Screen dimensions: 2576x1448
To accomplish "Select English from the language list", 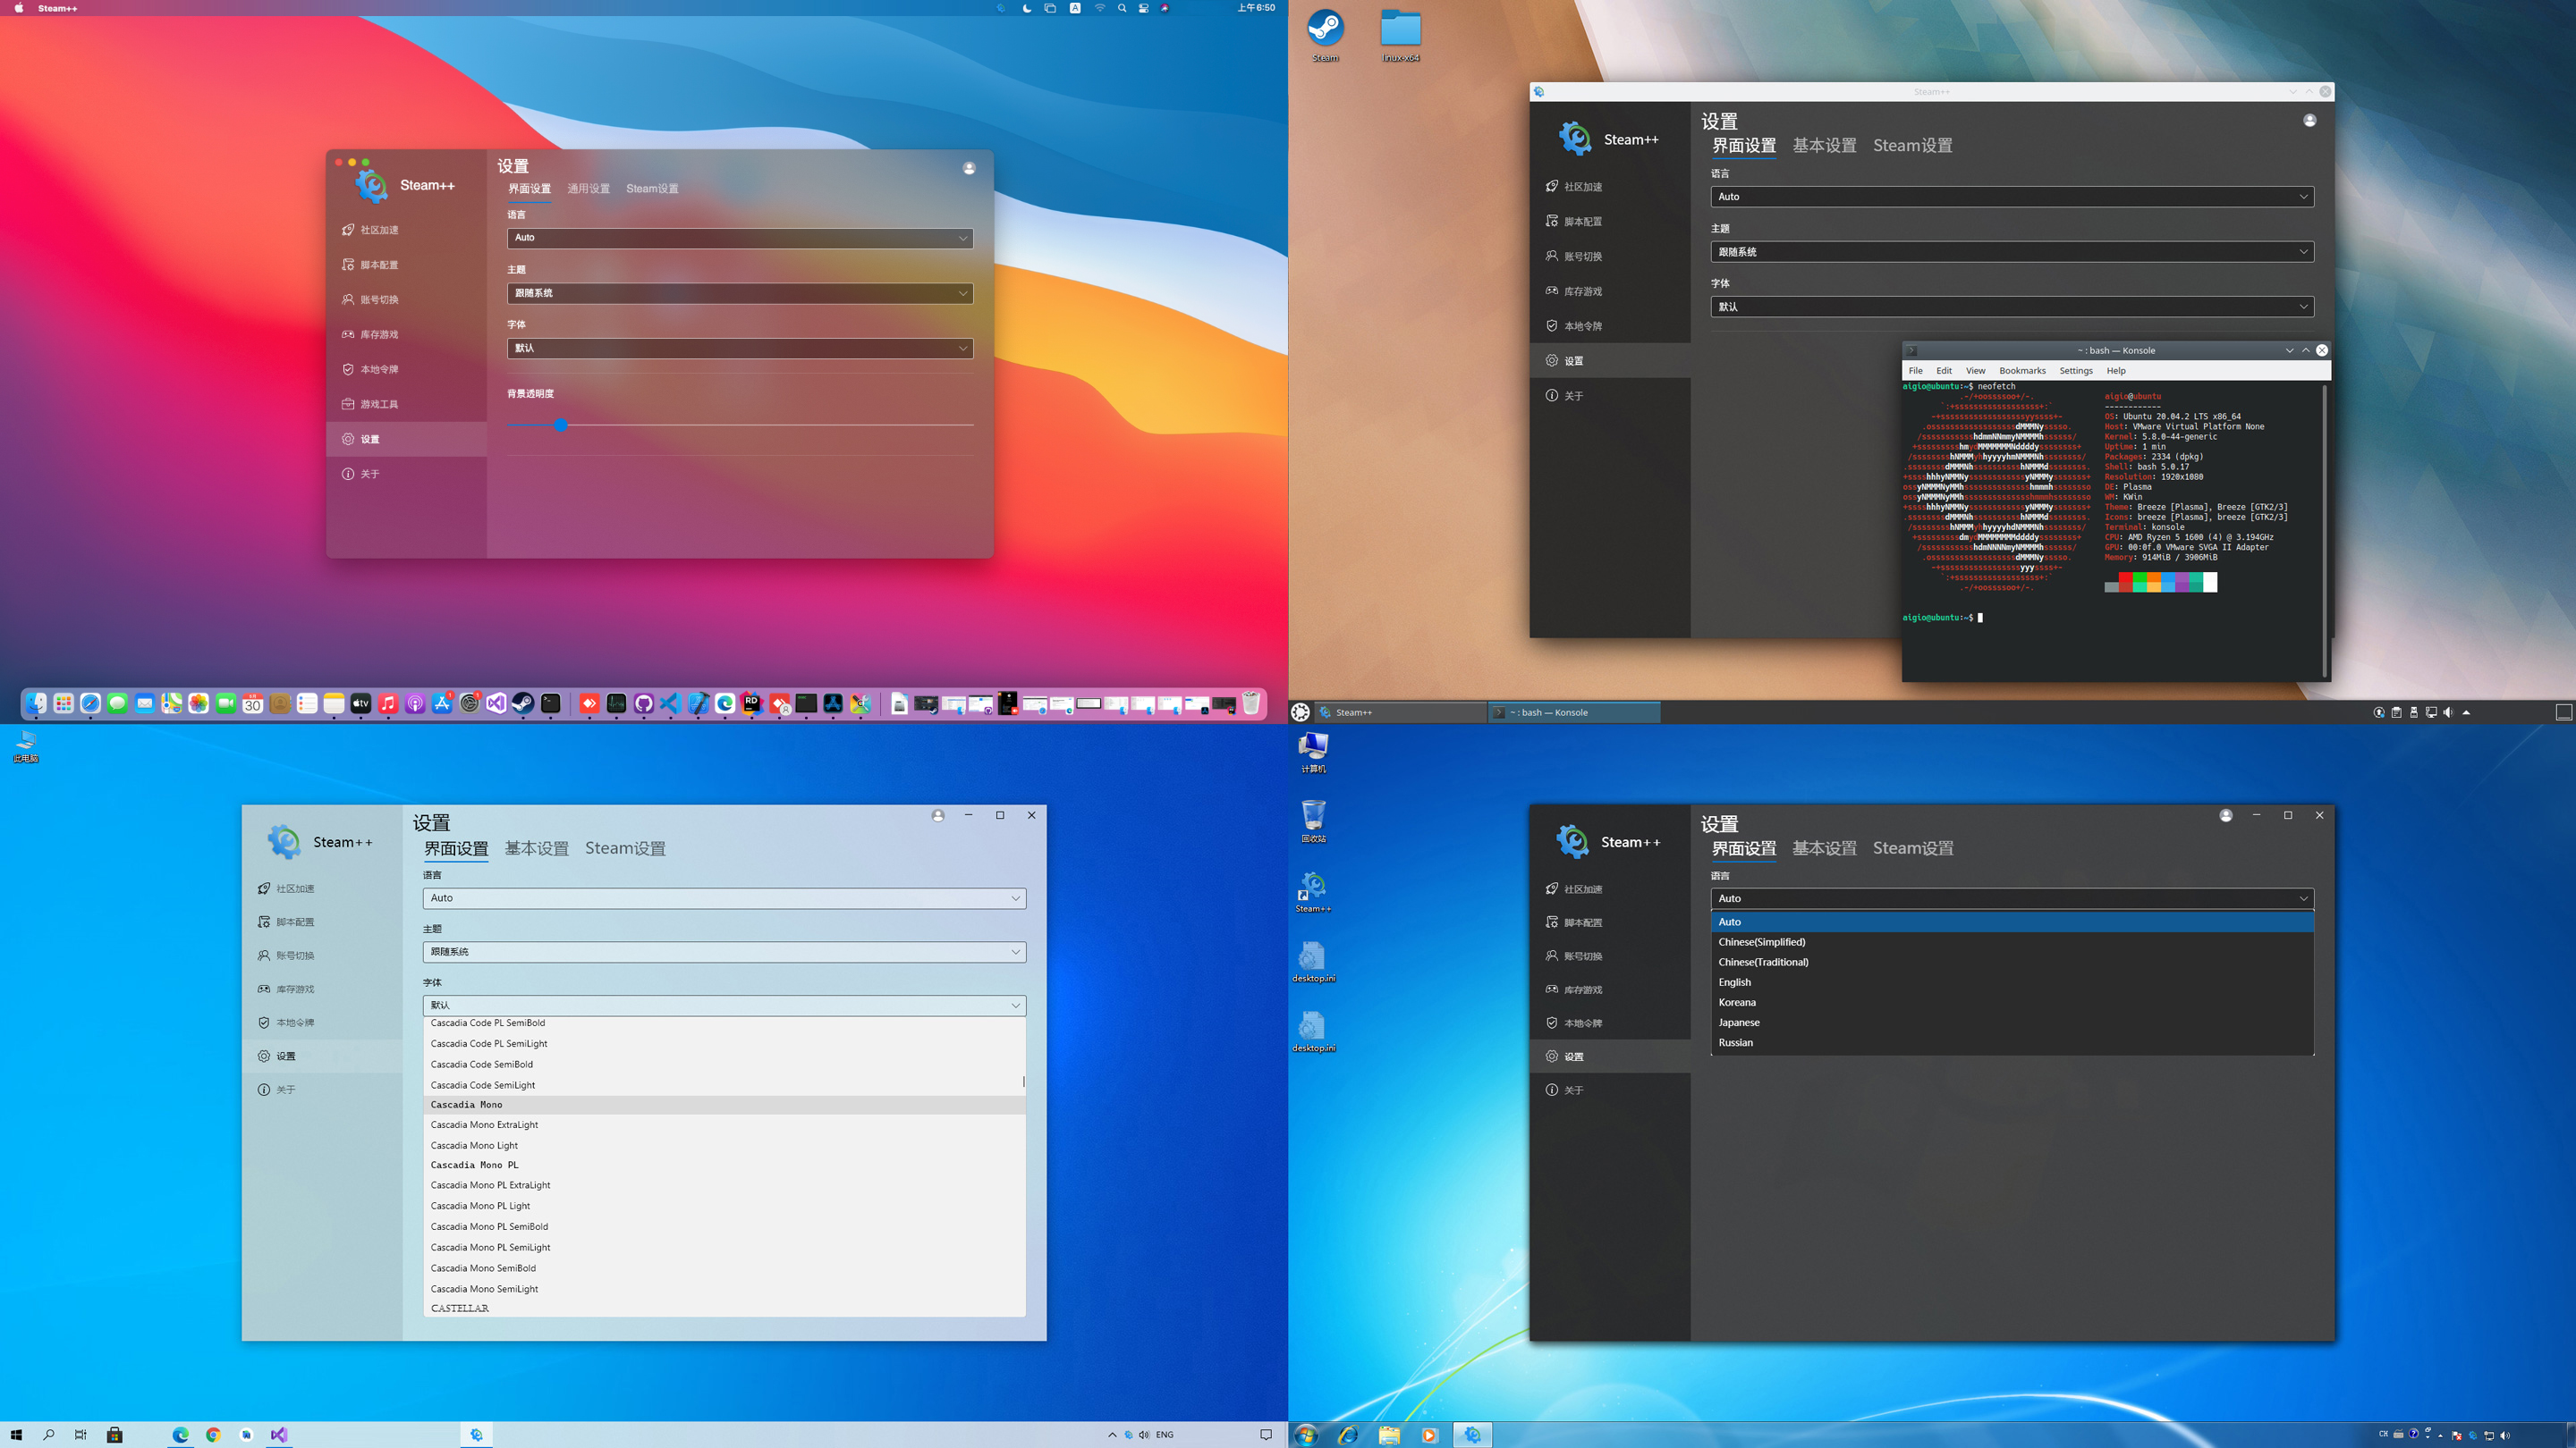I will point(1735,982).
